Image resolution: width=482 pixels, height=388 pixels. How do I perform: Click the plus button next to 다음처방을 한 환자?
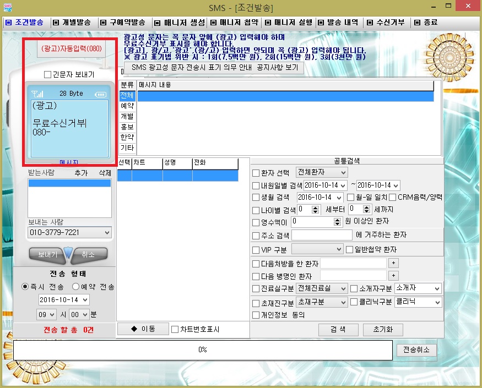pos(393,264)
